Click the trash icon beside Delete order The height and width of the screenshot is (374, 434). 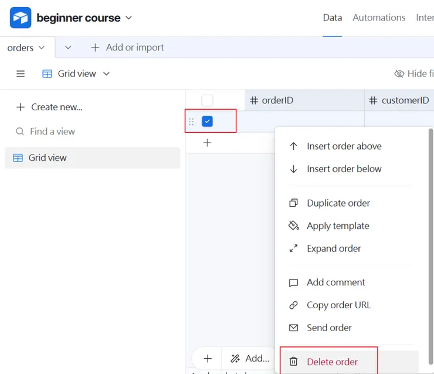pyautogui.click(x=294, y=362)
